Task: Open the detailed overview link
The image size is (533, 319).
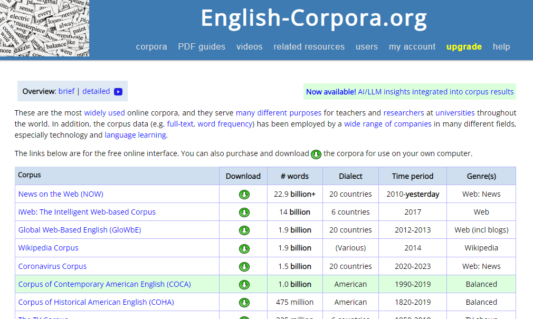Action: point(96,91)
